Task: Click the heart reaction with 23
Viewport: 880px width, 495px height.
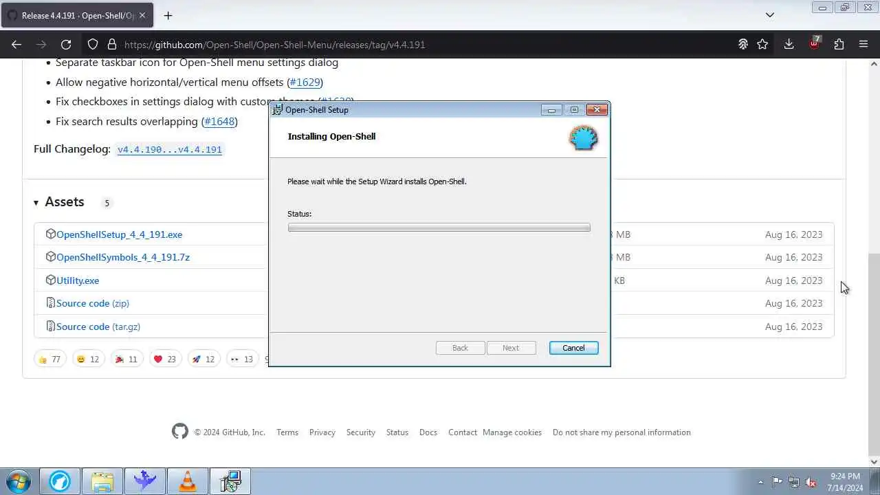Action: [x=165, y=359]
